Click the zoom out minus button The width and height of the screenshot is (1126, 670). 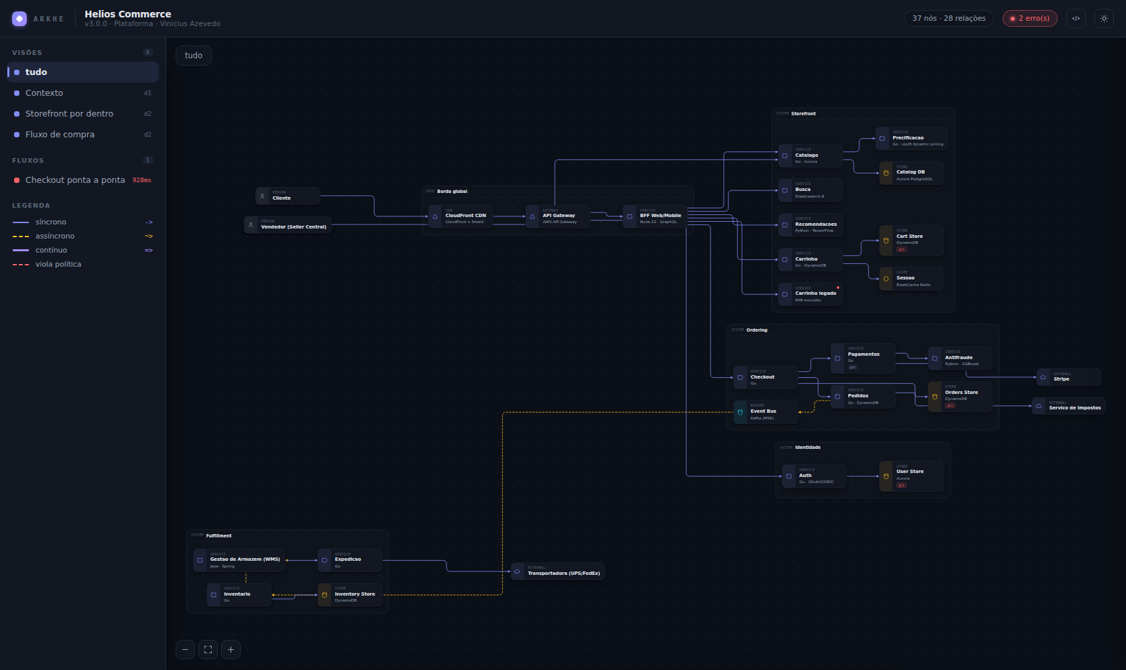185,649
